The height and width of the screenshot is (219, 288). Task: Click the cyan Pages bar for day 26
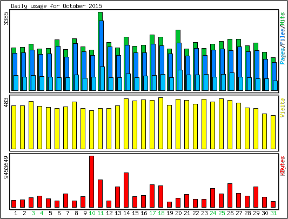pos(232,82)
